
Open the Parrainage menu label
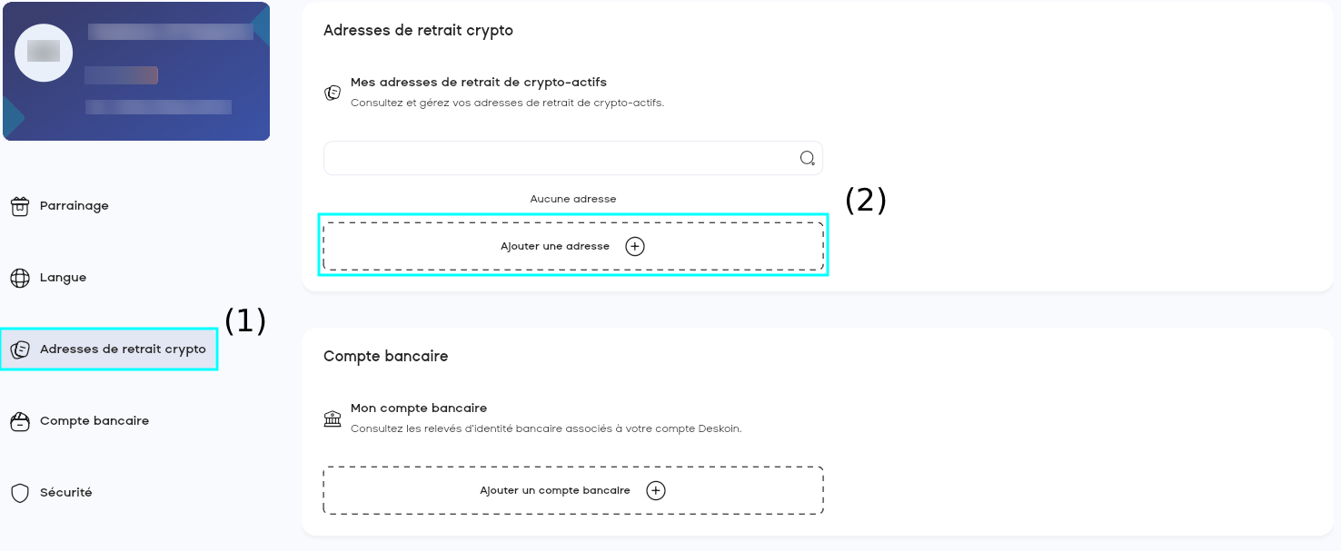(x=74, y=206)
